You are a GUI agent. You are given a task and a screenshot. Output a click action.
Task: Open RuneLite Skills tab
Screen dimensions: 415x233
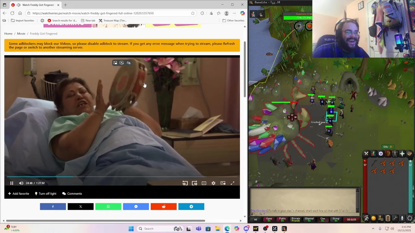[373, 154]
